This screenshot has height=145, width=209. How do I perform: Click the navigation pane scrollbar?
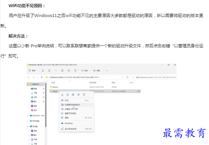(46, 105)
